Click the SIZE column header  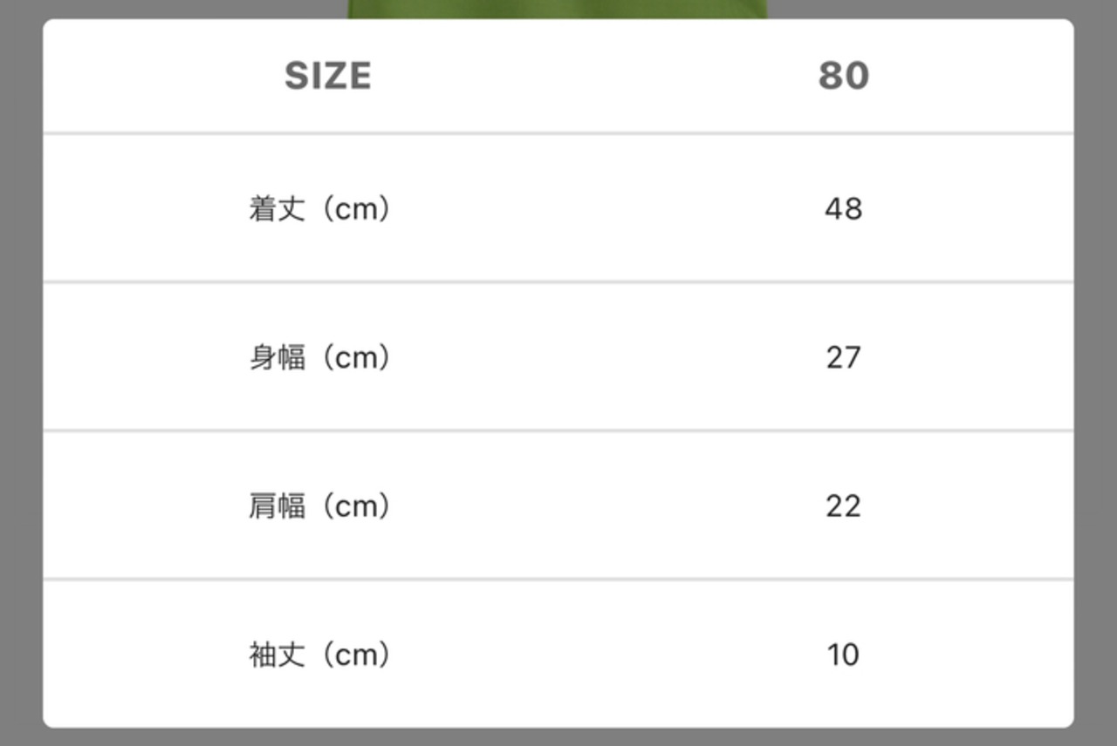328,76
